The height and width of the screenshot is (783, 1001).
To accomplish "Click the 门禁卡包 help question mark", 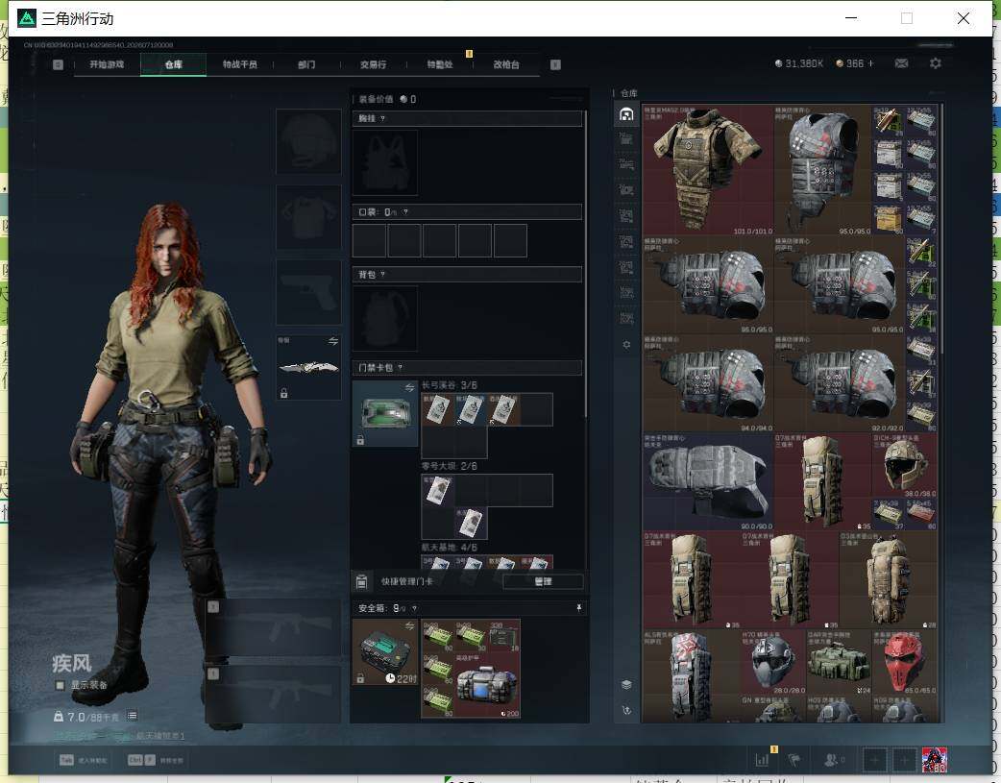I will coord(401,368).
